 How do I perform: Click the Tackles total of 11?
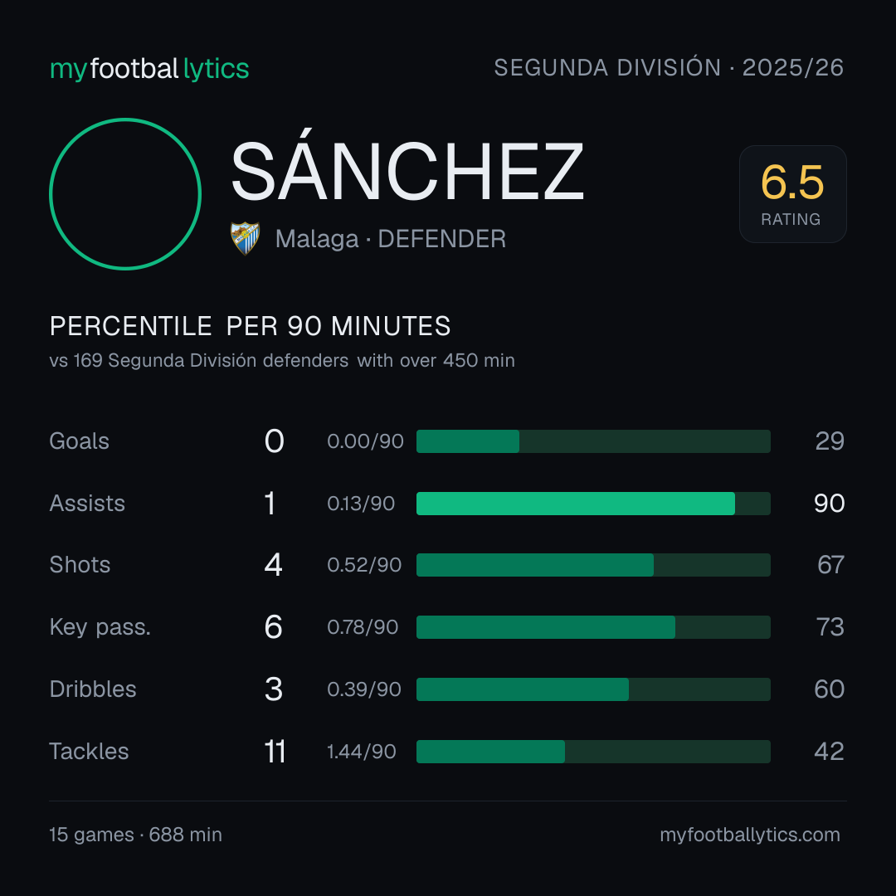pyautogui.click(x=275, y=752)
